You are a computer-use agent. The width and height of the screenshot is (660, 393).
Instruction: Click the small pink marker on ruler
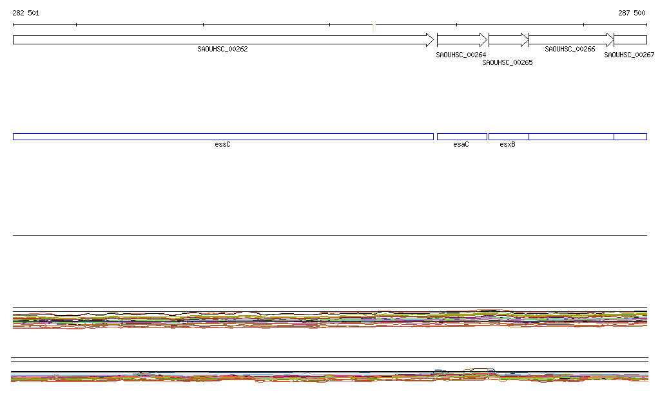(374, 28)
